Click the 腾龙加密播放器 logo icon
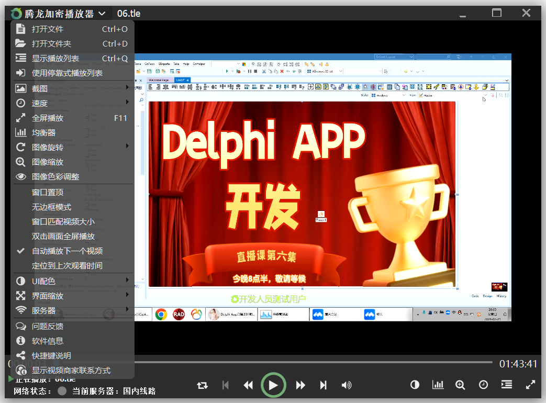Screen dimensions: 546x403 point(16,14)
